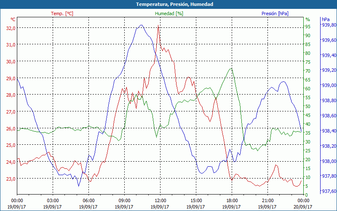Click the '26,0' temperature axis value
Viewport: 337px width, 211px height.
click(11, 129)
